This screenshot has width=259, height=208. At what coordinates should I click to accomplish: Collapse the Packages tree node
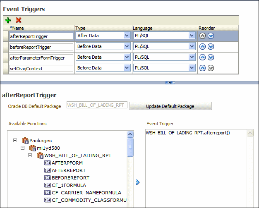[15, 141]
